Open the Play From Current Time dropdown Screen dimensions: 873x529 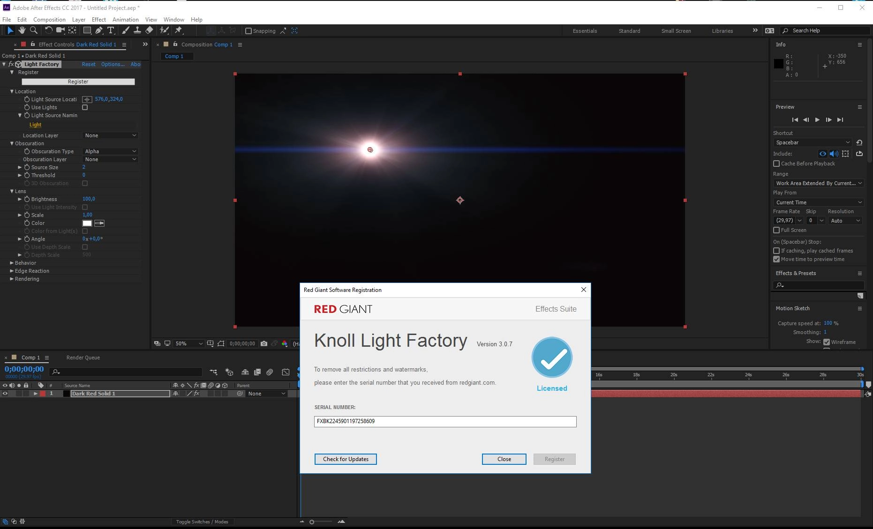click(x=819, y=202)
